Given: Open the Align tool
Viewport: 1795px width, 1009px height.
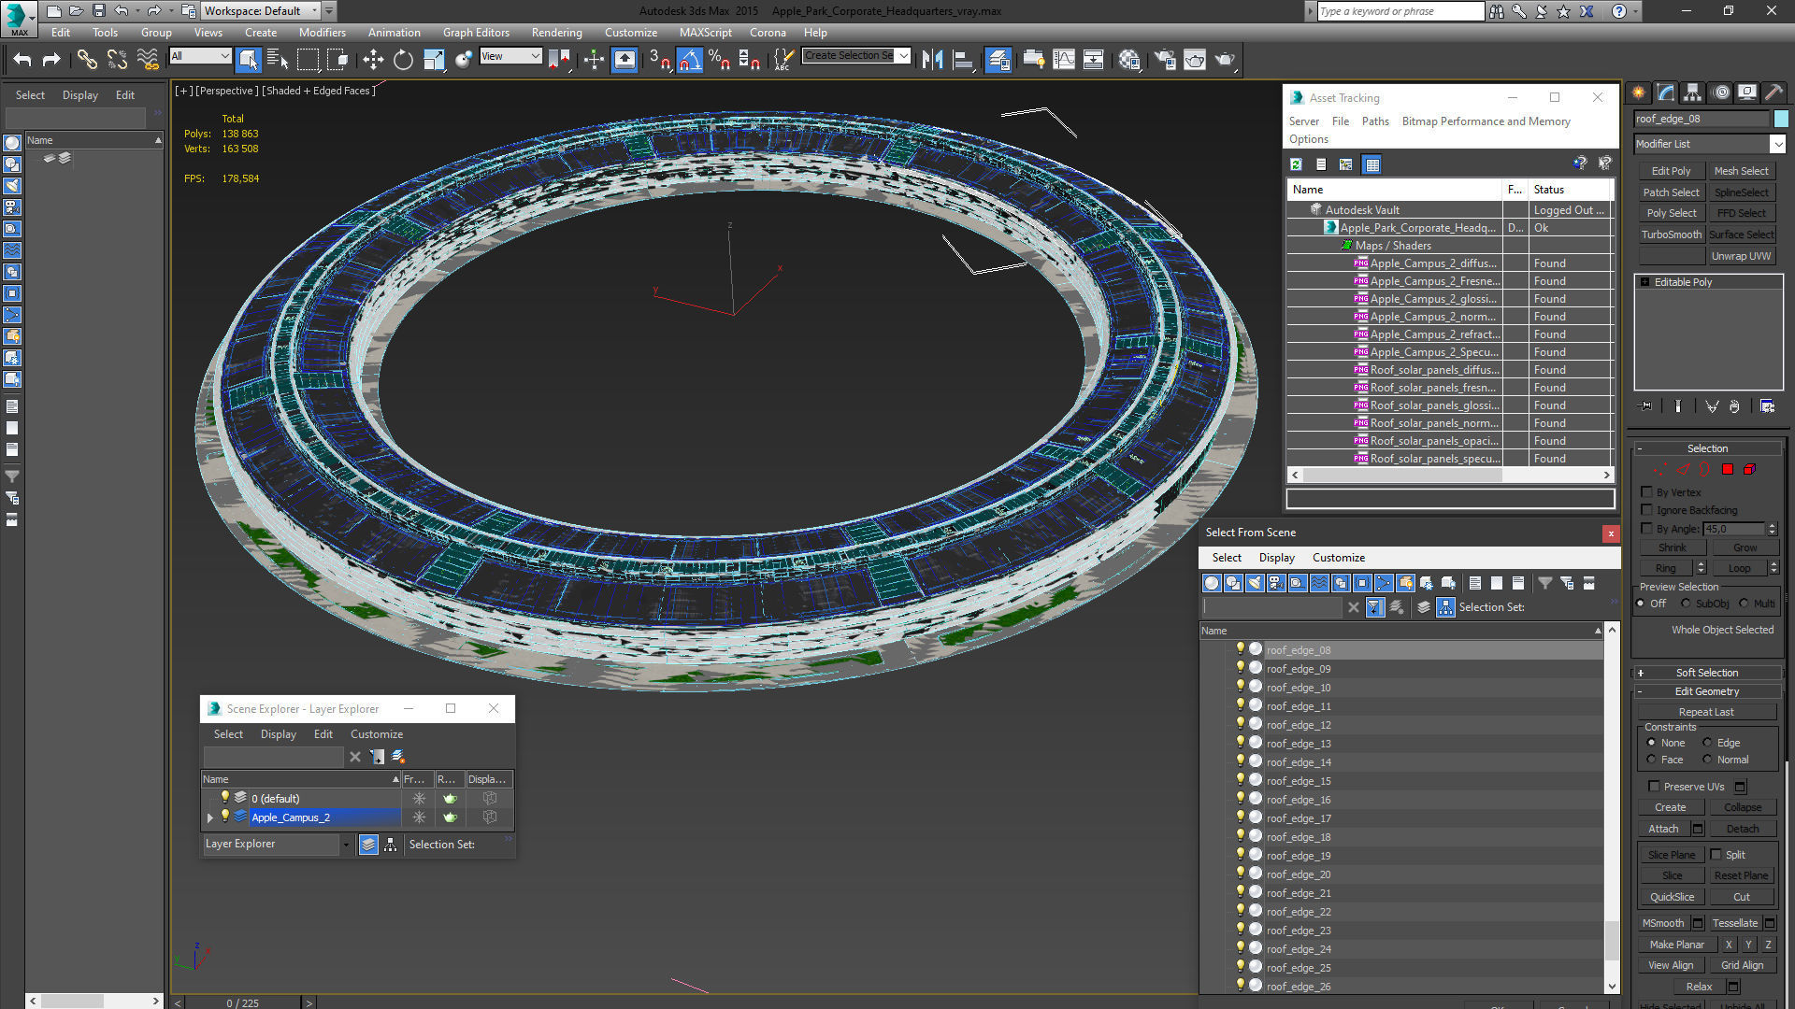Looking at the screenshot, I should click(963, 60).
